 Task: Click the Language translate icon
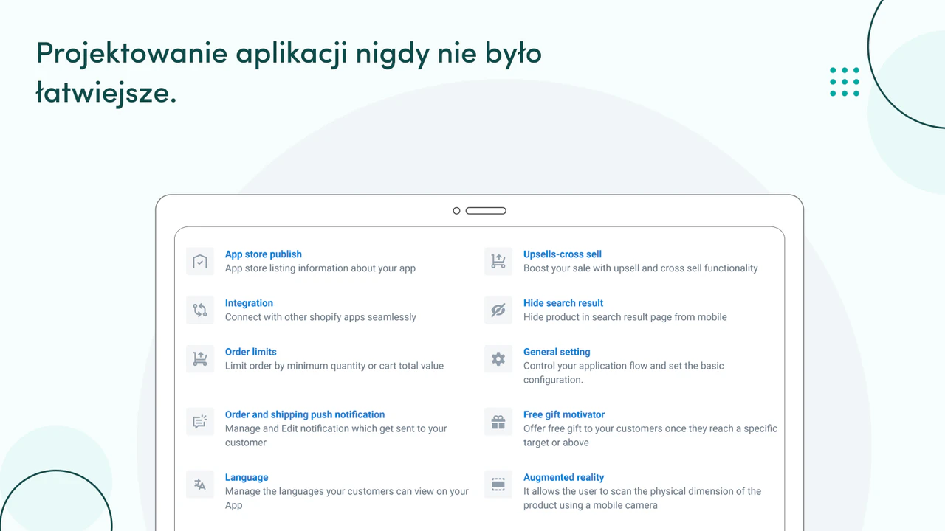[x=200, y=485]
